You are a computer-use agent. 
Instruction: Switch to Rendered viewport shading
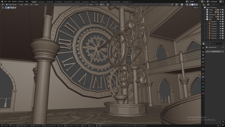pyautogui.click(x=197, y=5)
